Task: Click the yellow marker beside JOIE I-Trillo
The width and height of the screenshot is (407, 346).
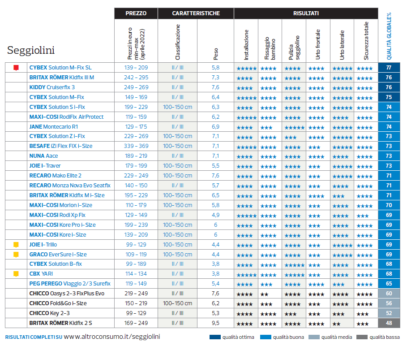Action: (x=16, y=245)
